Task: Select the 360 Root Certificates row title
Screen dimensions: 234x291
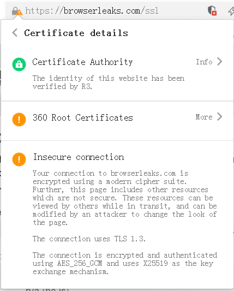Action: [83, 117]
